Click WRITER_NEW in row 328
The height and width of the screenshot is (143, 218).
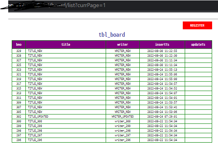point(123,55)
